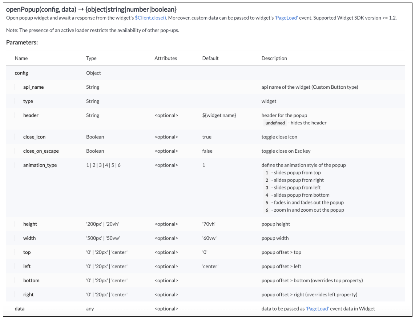Click the 'PageLoad' link in the intro paragraph
Viewport: 415px width, 320px height.
pyautogui.click(x=286, y=18)
